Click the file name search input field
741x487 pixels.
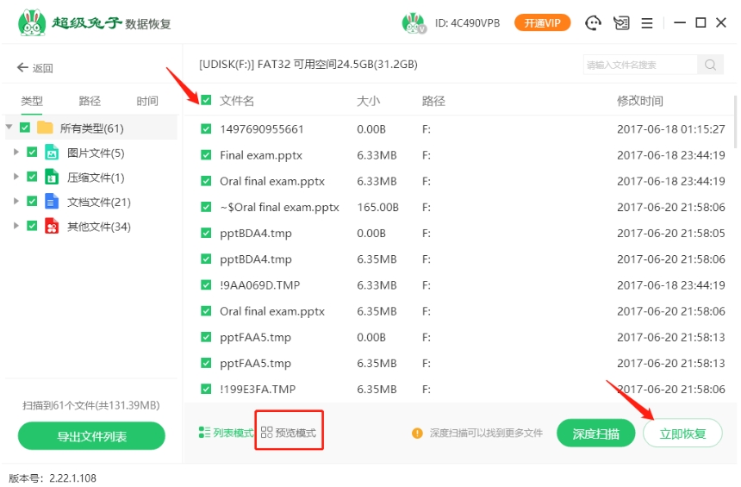(639, 65)
